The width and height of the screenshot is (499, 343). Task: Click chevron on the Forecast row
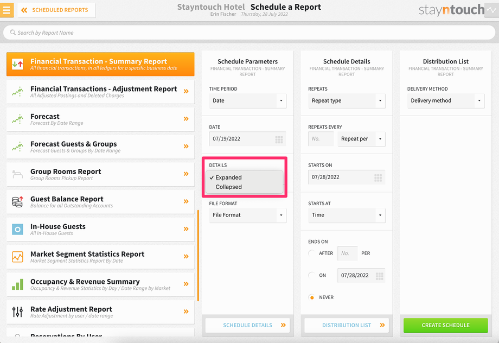186,119
